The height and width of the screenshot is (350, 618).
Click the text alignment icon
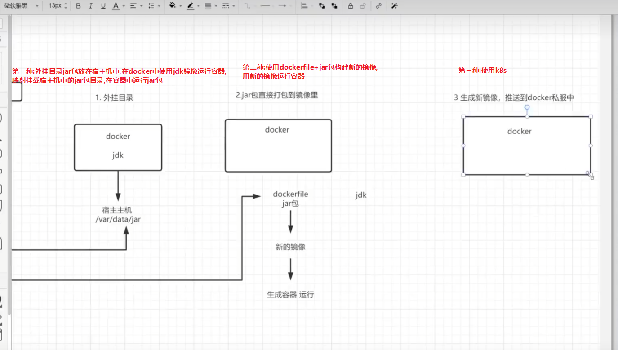[133, 6]
